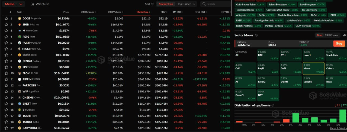Open the About SoSoValue link
Screen dimensions: 347x132
(x=338, y=128)
